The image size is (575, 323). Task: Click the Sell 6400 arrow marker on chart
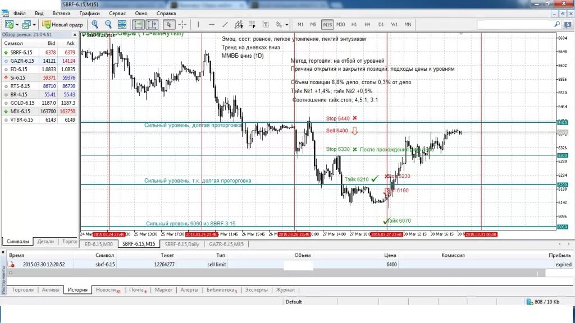point(355,131)
